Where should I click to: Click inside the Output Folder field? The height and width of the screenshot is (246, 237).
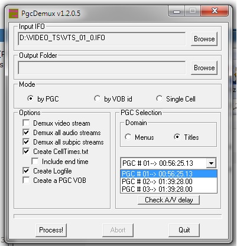coord(102,68)
